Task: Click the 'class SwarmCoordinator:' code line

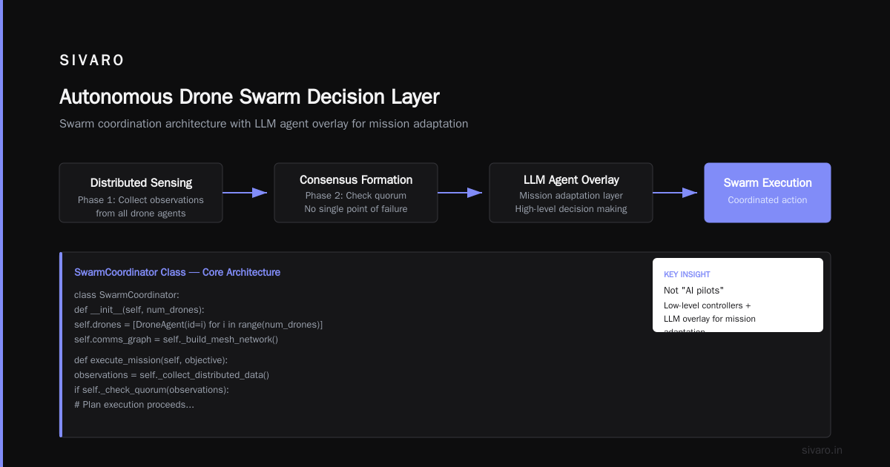Action: [122, 295]
